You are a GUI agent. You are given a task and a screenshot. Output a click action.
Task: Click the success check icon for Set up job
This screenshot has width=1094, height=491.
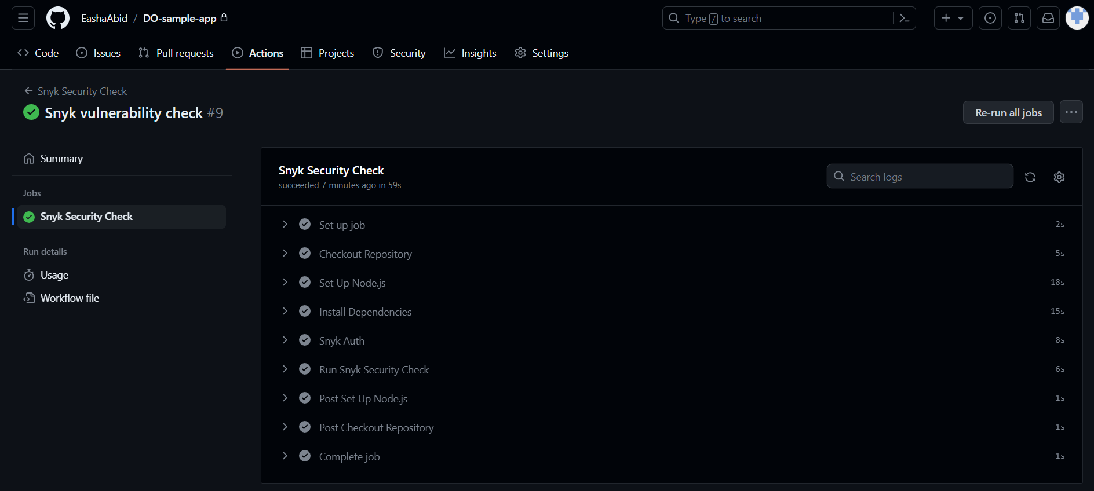[x=305, y=224]
